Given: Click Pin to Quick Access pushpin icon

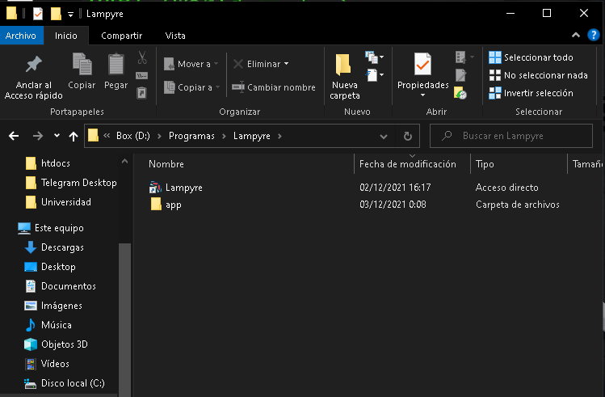Looking at the screenshot, I should (x=34, y=65).
